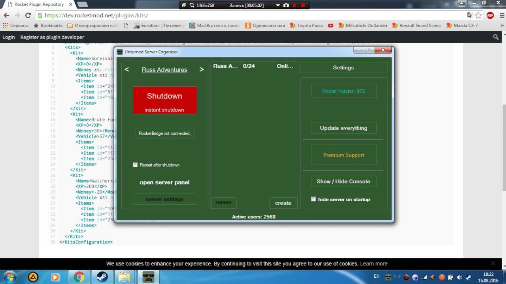Click Rocket Version: 972
The height and width of the screenshot is (284, 506).
point(344,91)
